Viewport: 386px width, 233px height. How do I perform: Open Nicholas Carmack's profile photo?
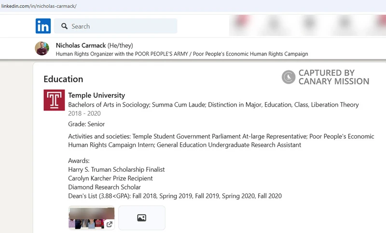pyautogui.click(x=42, y=48)
